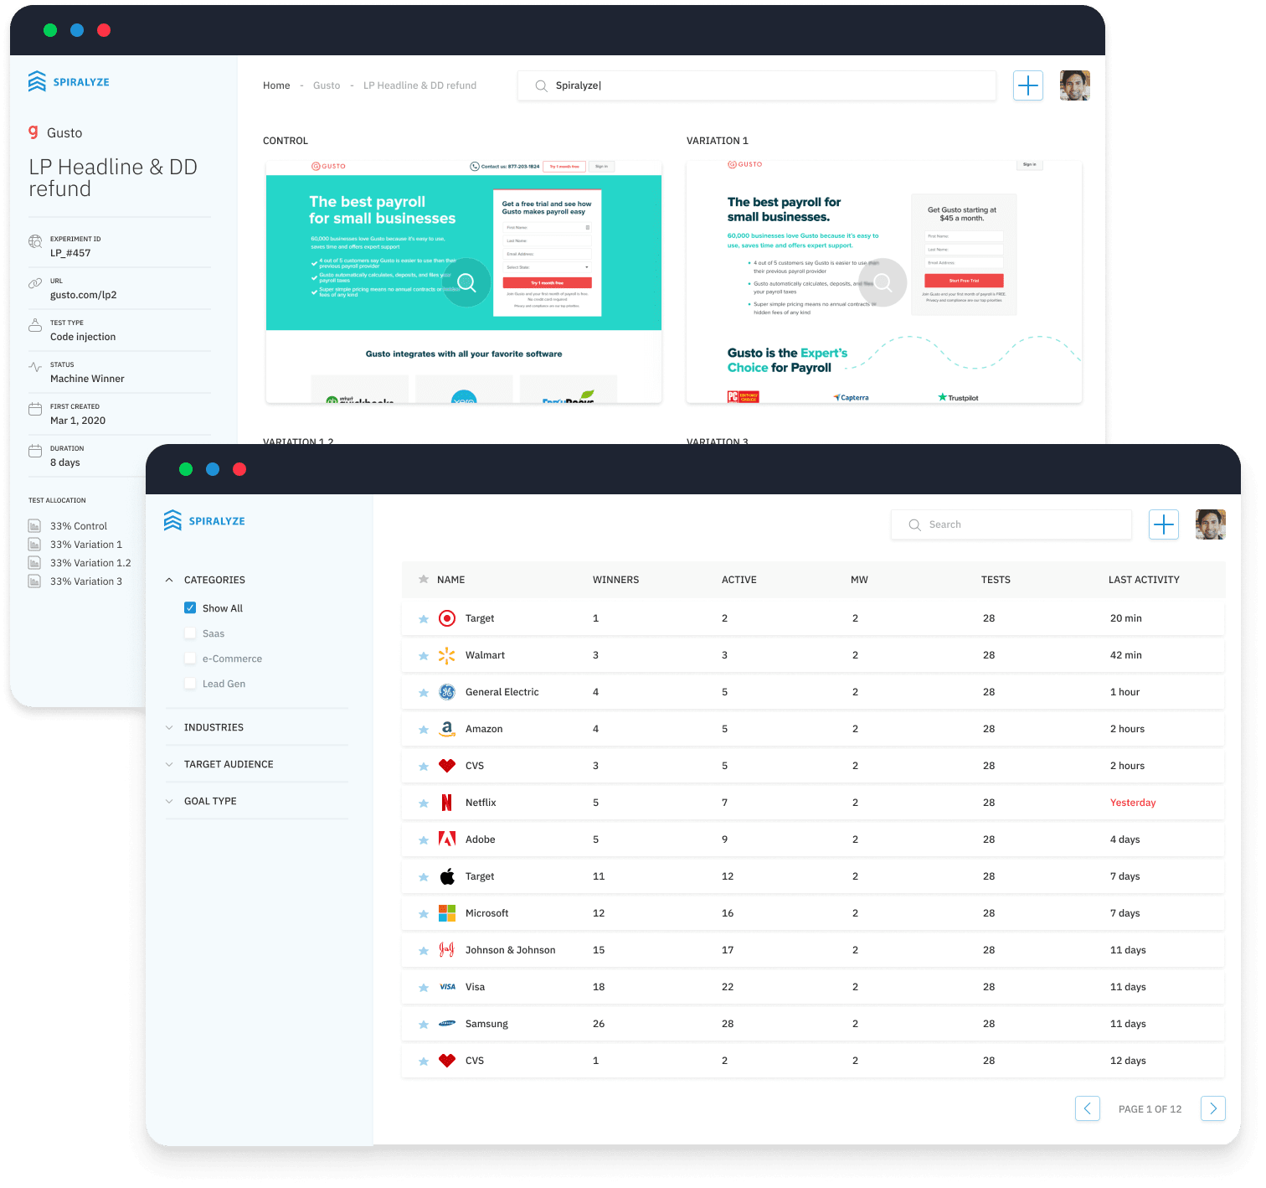Click the Spiralyze logo in the front window sidebar
Screen dimensions: 1266x1188
click(204, 521)
